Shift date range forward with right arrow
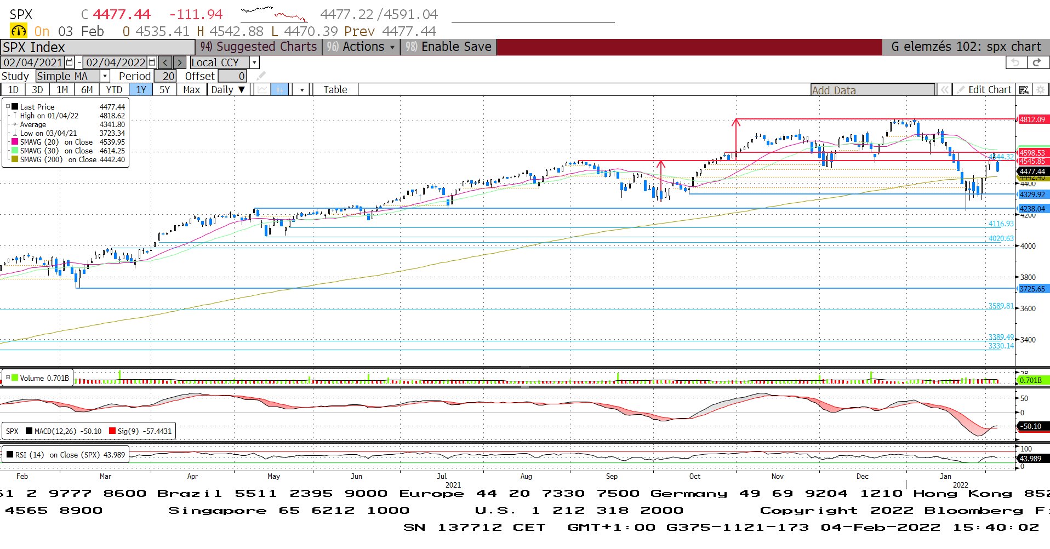 click(x=180, y=62)
